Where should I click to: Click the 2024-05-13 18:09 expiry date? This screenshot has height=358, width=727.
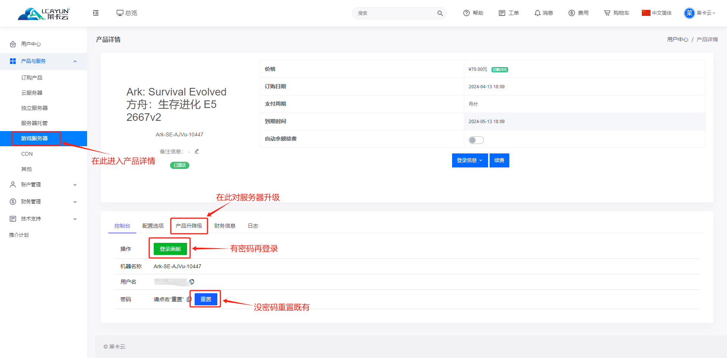click(487, 122)
